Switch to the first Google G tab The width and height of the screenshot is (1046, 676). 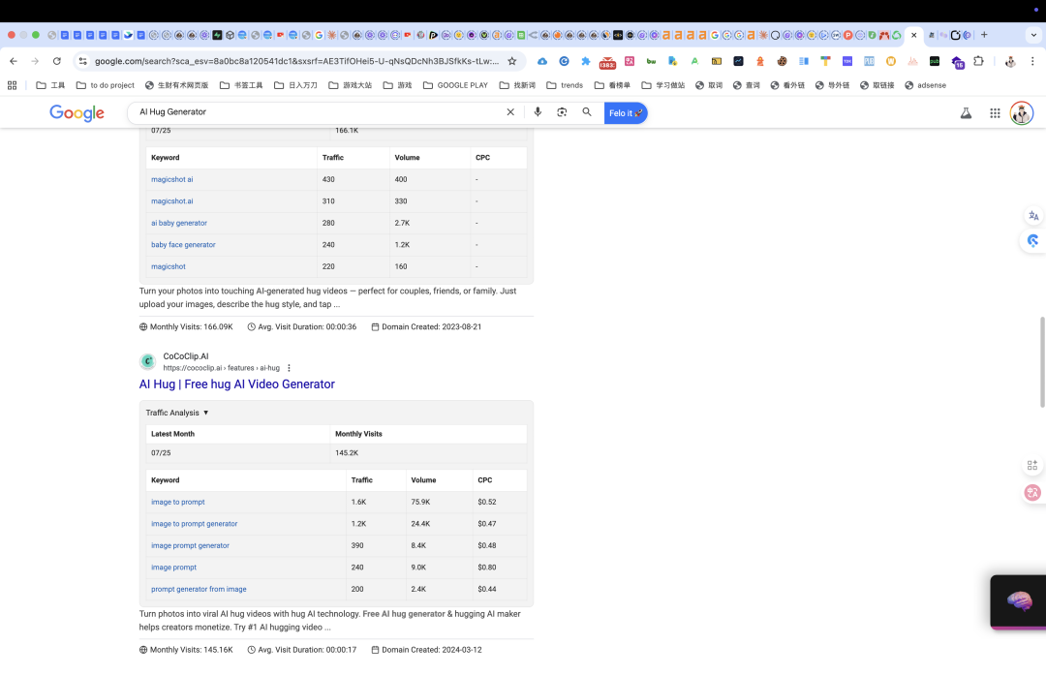[x=319, y=35]
